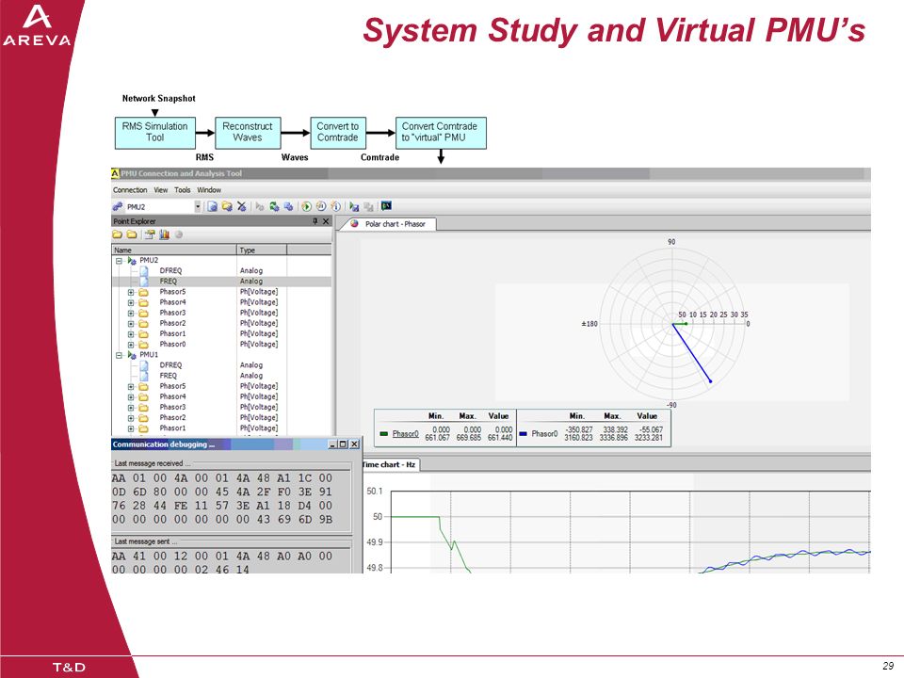This screenshot has width=904, height=678.
Task: Click the document icon of FREQ under PMU1
Action: tap(144, 376)
